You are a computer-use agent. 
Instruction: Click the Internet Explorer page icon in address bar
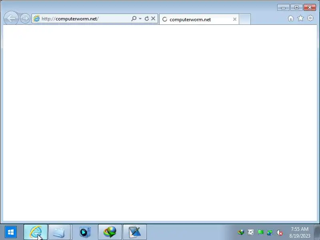point(36,18)
